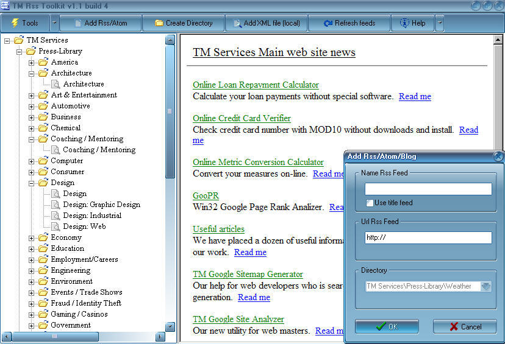Collapse the Press-Library tree node
This screenshot has height=344, width=505.
19,52
